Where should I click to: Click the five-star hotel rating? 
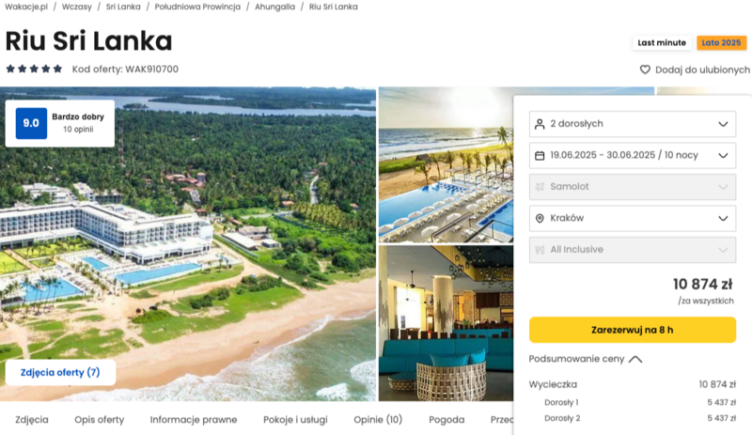pos(34,70)
